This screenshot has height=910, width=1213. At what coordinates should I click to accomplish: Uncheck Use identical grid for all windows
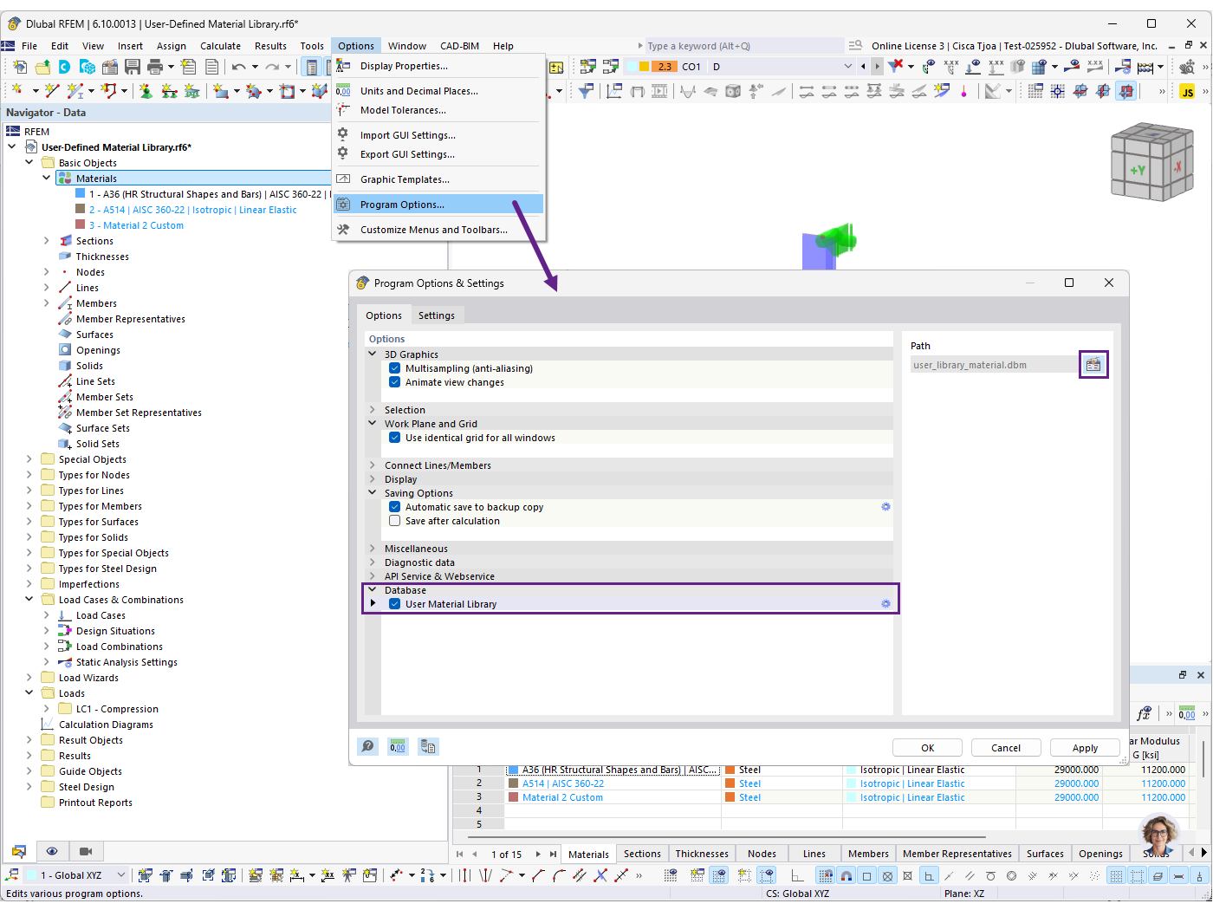(x=395, y=438)
